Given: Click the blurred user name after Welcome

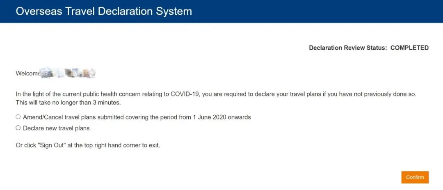Looking at the screenshot, I should click(68, 73).
